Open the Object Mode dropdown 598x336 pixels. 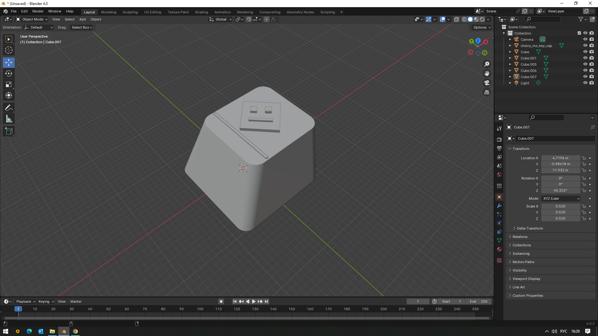click(32, 19)
